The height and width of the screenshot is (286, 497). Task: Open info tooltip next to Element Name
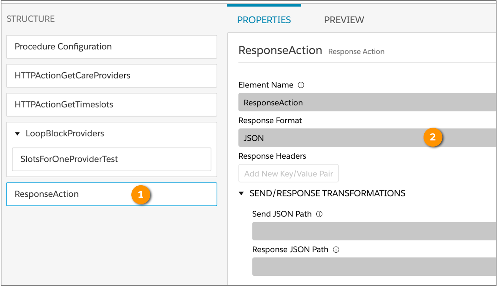click(x=301, y=85)
